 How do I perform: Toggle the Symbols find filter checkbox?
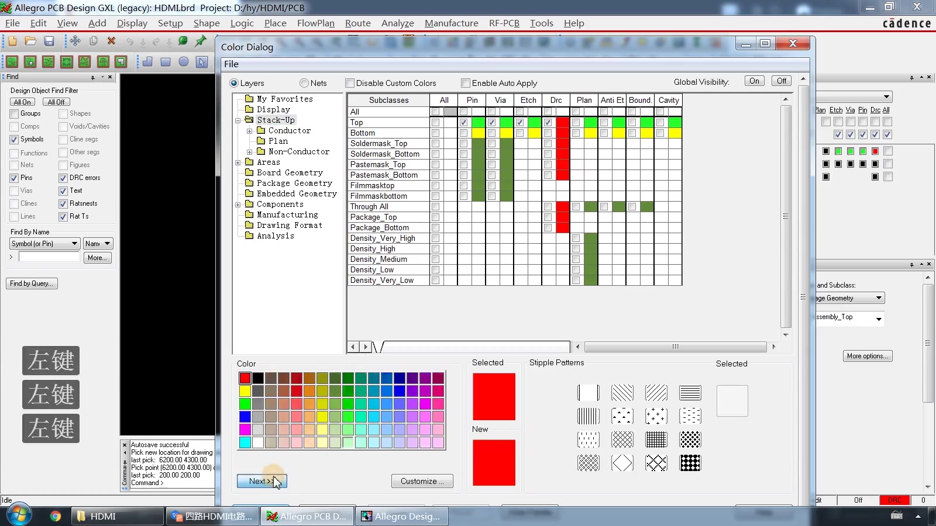(14, 139)
